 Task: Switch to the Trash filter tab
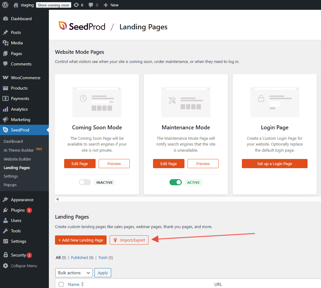[x=103, y=257]
